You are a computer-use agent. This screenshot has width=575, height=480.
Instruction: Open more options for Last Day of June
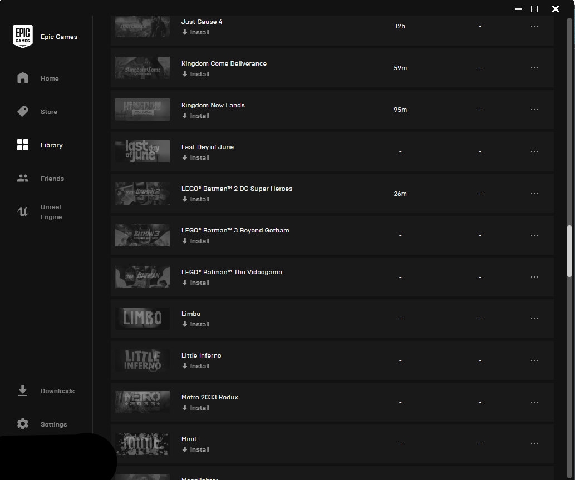click(534, 151)
